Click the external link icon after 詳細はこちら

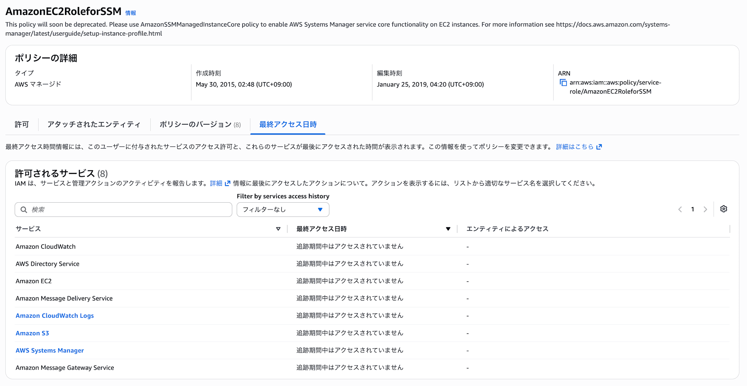coord(599,147)
